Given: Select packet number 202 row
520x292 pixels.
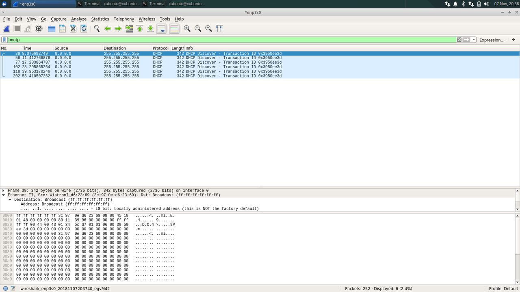Looking at the screenshot, I should tap(260, 76).
